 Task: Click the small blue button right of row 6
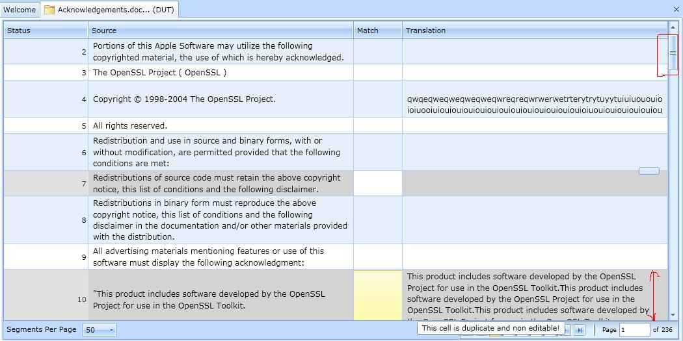click(649, 171)
